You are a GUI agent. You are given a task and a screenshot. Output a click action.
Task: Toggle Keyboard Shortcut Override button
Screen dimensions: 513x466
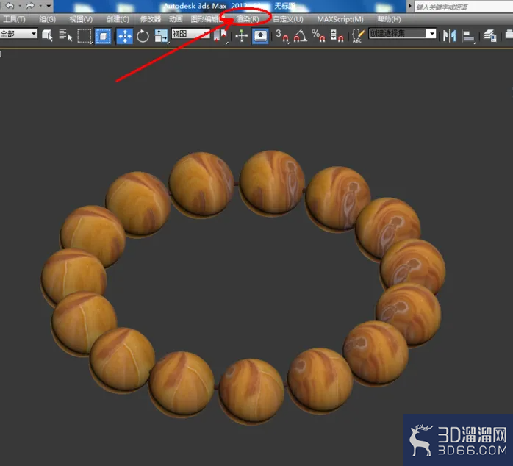[260, 36]
